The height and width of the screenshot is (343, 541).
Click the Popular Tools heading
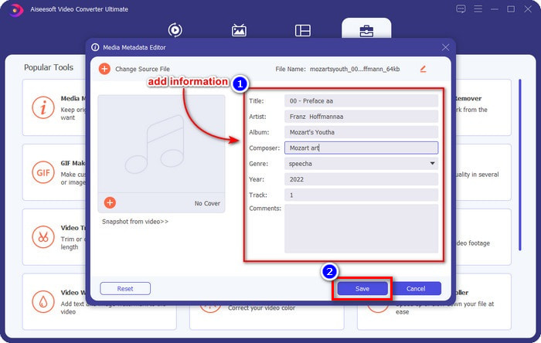click(x=49, y=67)
